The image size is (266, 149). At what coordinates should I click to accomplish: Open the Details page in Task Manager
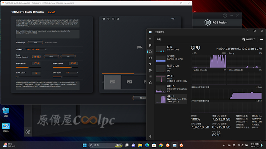click(150, 76)
